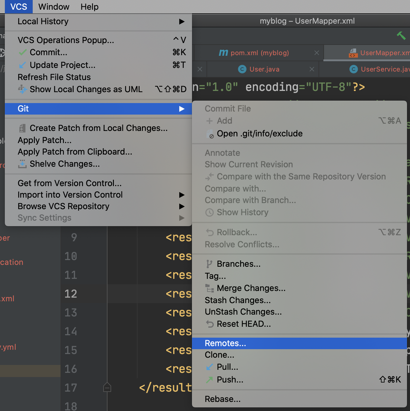Choose Rebase... in Git submenu
Image resolution: width=410 pixels, height=411 pixels.
click(299, 399)
